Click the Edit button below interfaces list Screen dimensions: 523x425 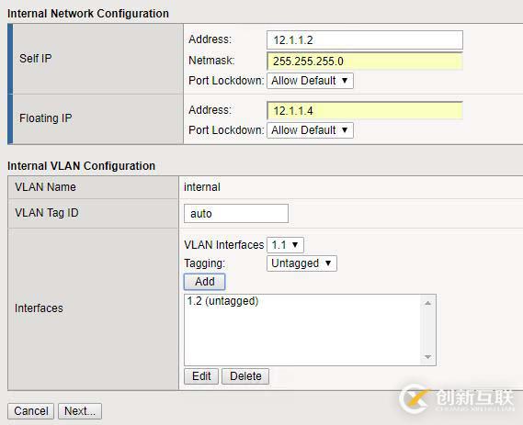pyautogui.click(x=201, y=376)
